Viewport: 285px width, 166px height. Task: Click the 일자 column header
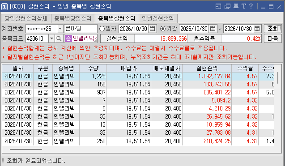pyautogui.click(x=18, y=68)
